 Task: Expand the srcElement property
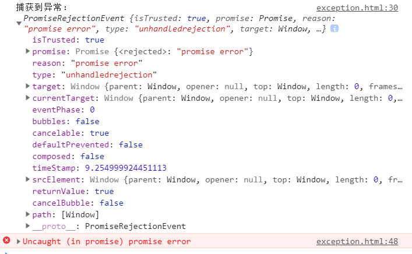pos(27,179)
